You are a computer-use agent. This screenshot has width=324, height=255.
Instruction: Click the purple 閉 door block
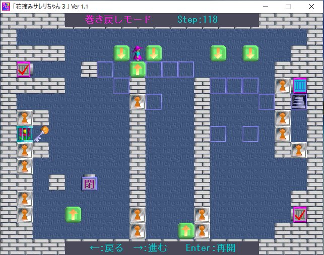tap(89, 182)
